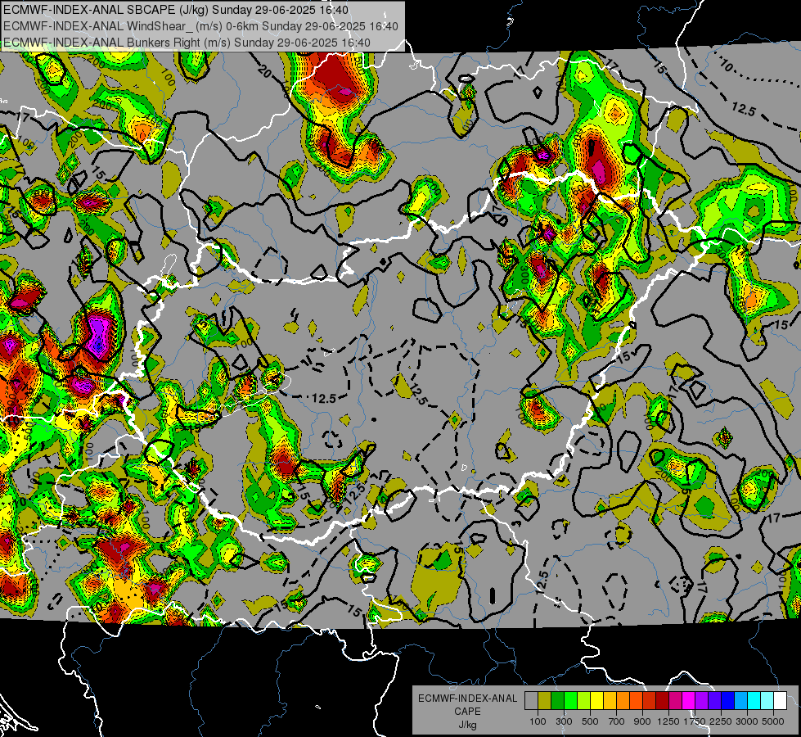Click the gray swatch in the CAPE legend
Viewport: 801px width, 737px height.
pyautogui.click(x=531, y=701)
